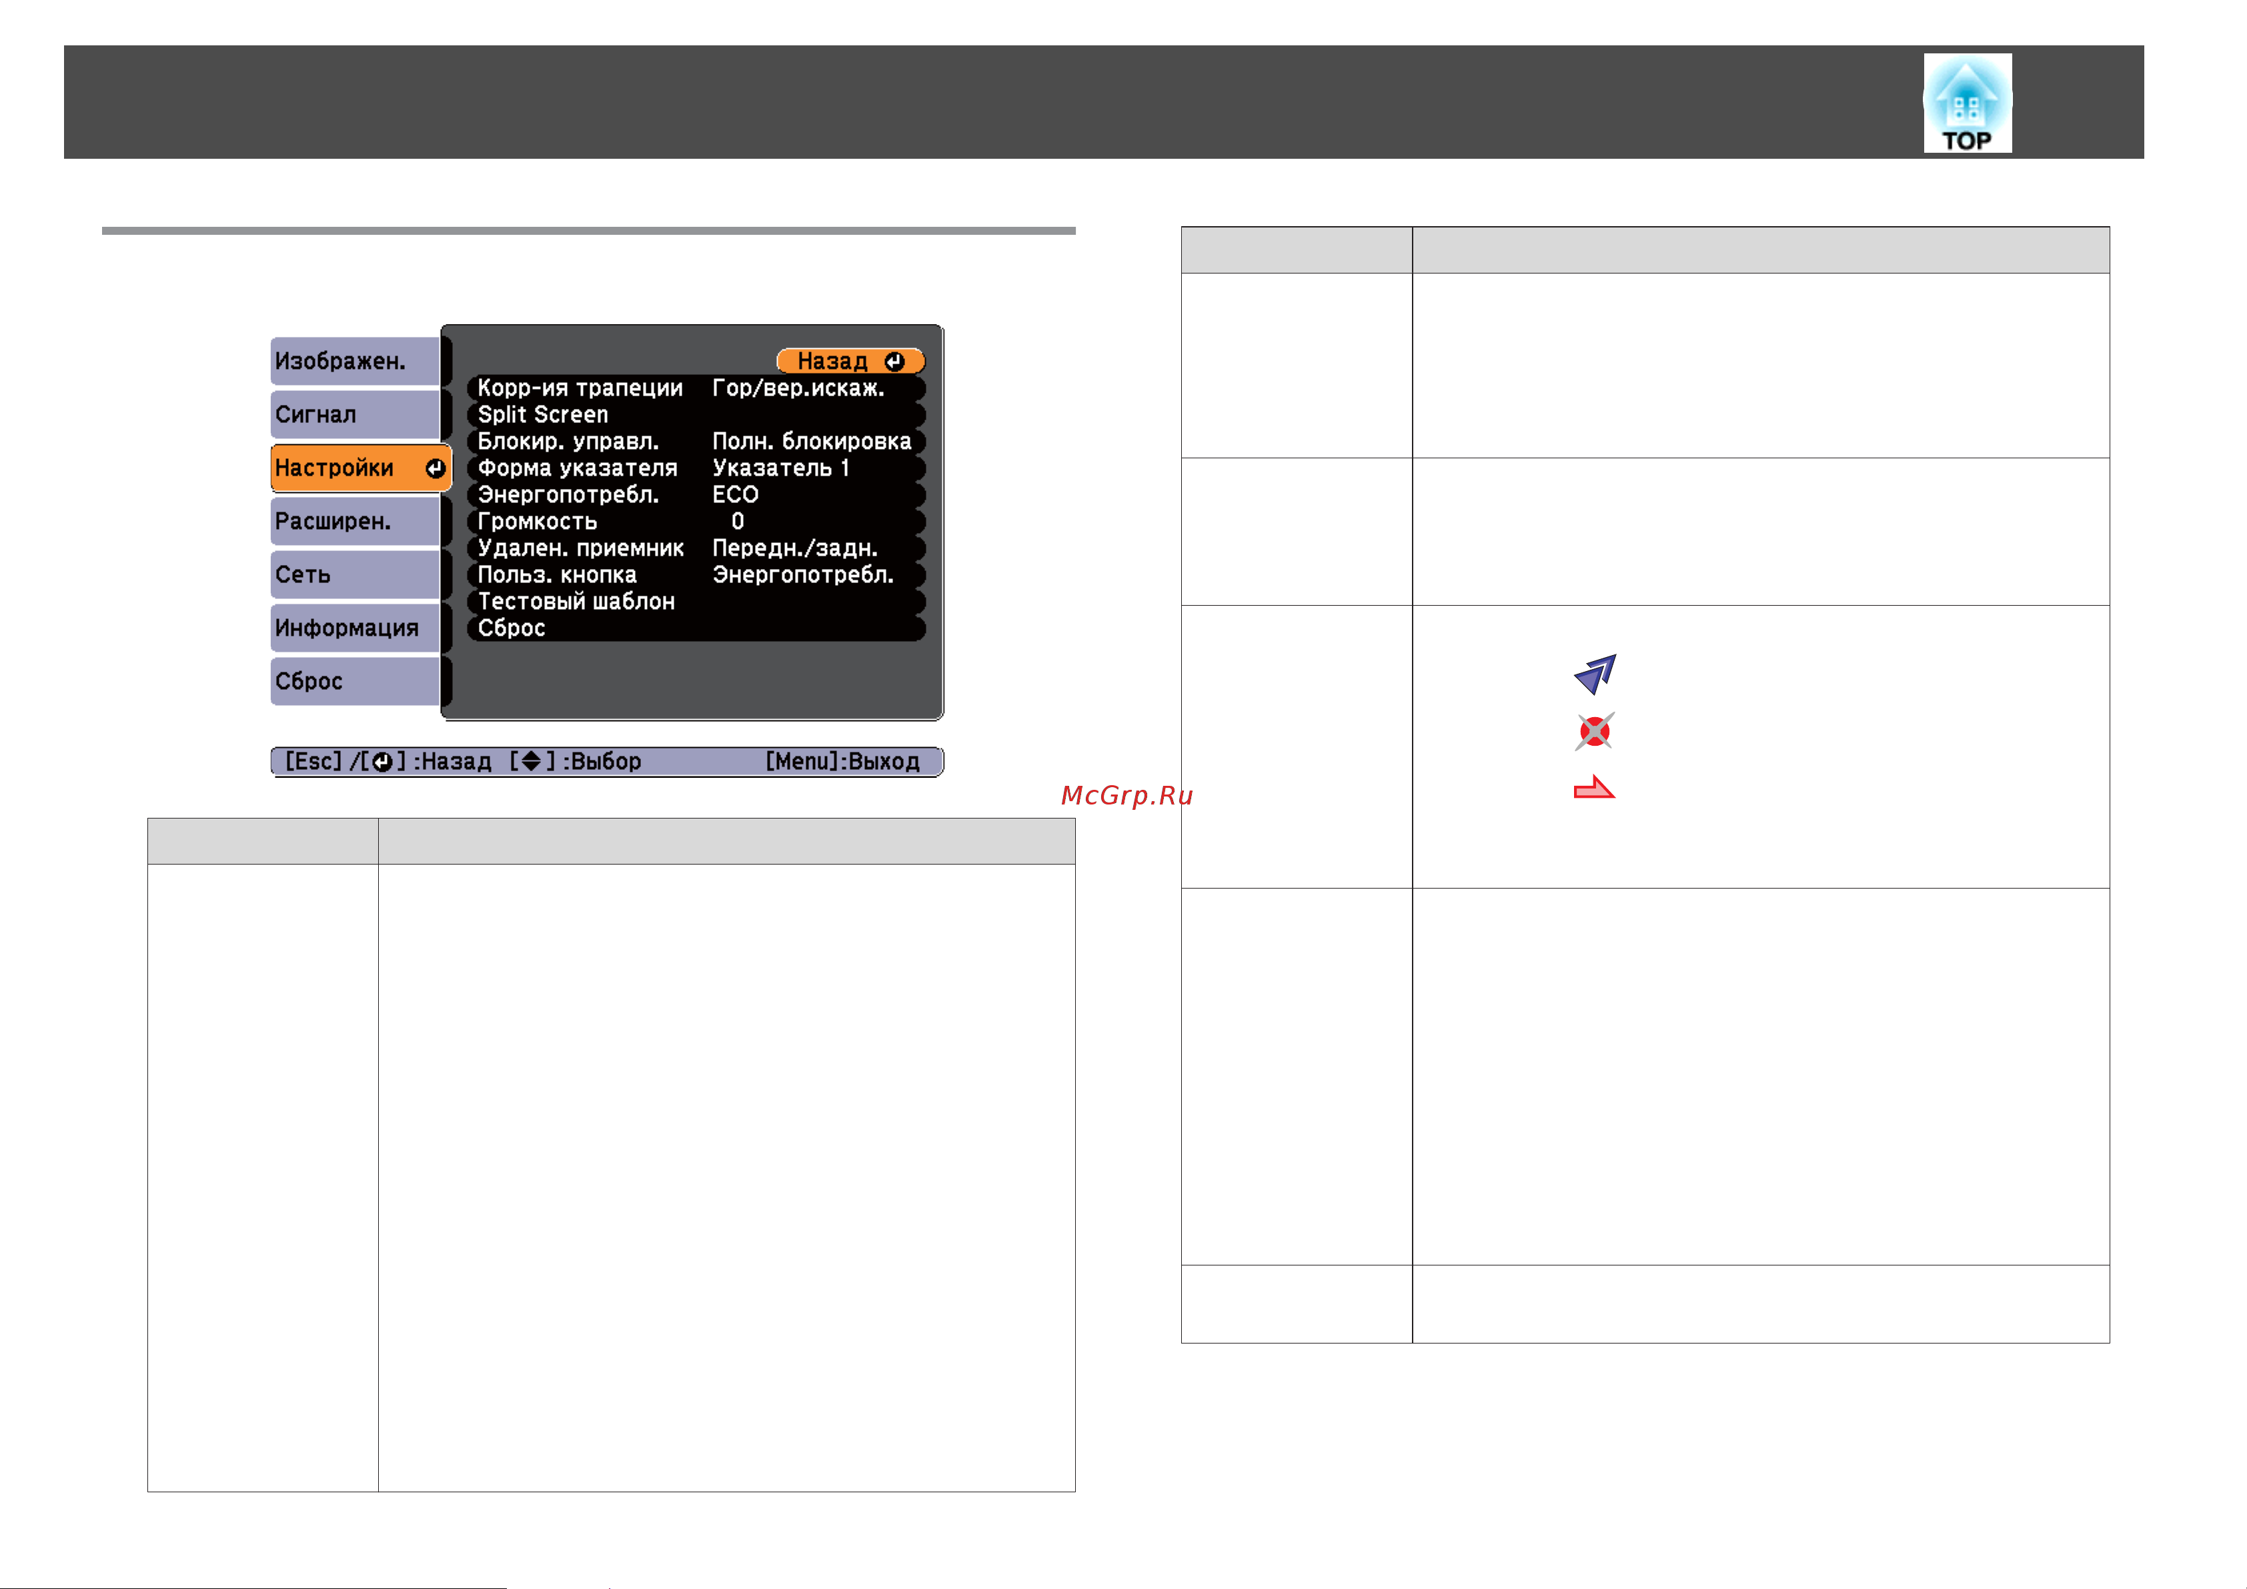Select the Громкость setting row

pyautogui.click(x=696, y=521)
